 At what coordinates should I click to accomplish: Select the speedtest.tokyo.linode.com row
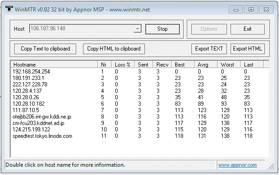(x=139, y=136)
